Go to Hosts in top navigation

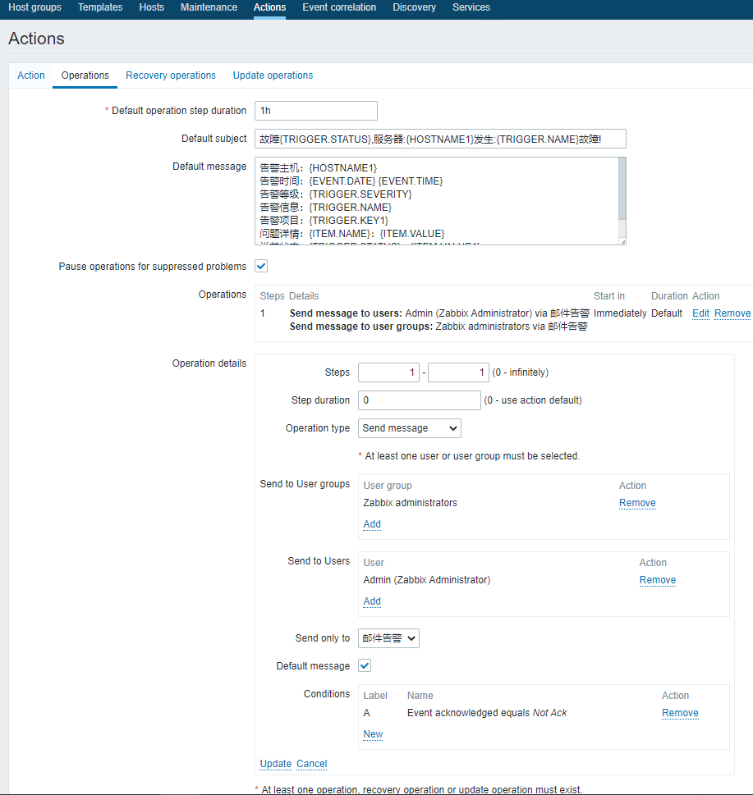click(x=151, y=7)
